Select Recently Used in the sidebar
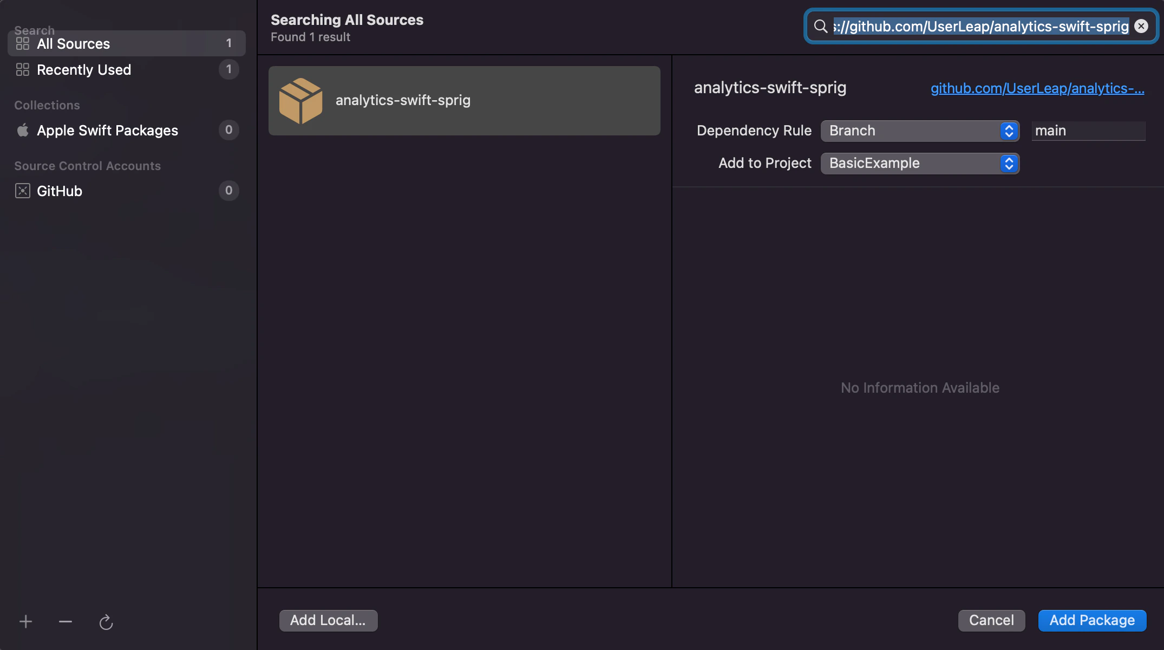This screenshot has height=650, width=1164. (127, 69)
